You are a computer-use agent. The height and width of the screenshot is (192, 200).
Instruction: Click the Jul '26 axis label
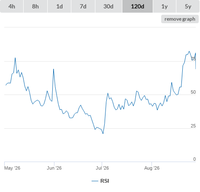(x=102, y=168)
